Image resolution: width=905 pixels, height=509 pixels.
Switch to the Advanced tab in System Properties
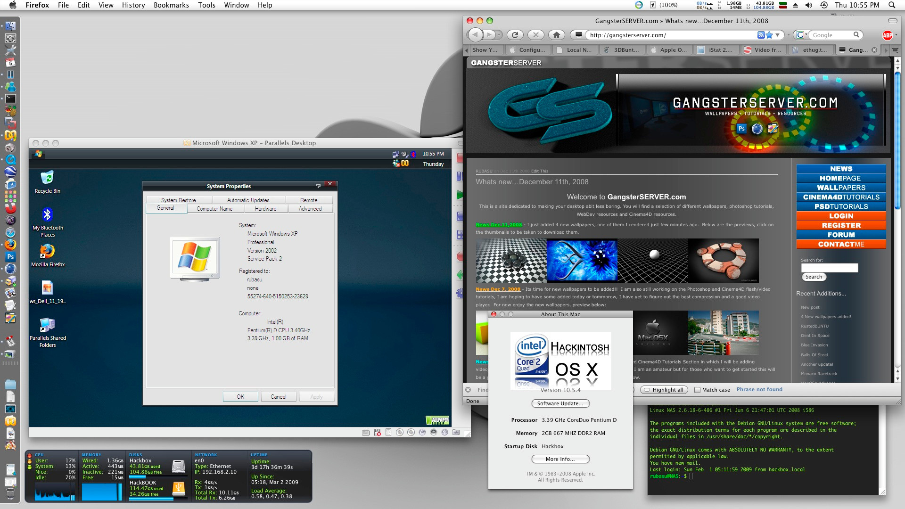(310, 209)
